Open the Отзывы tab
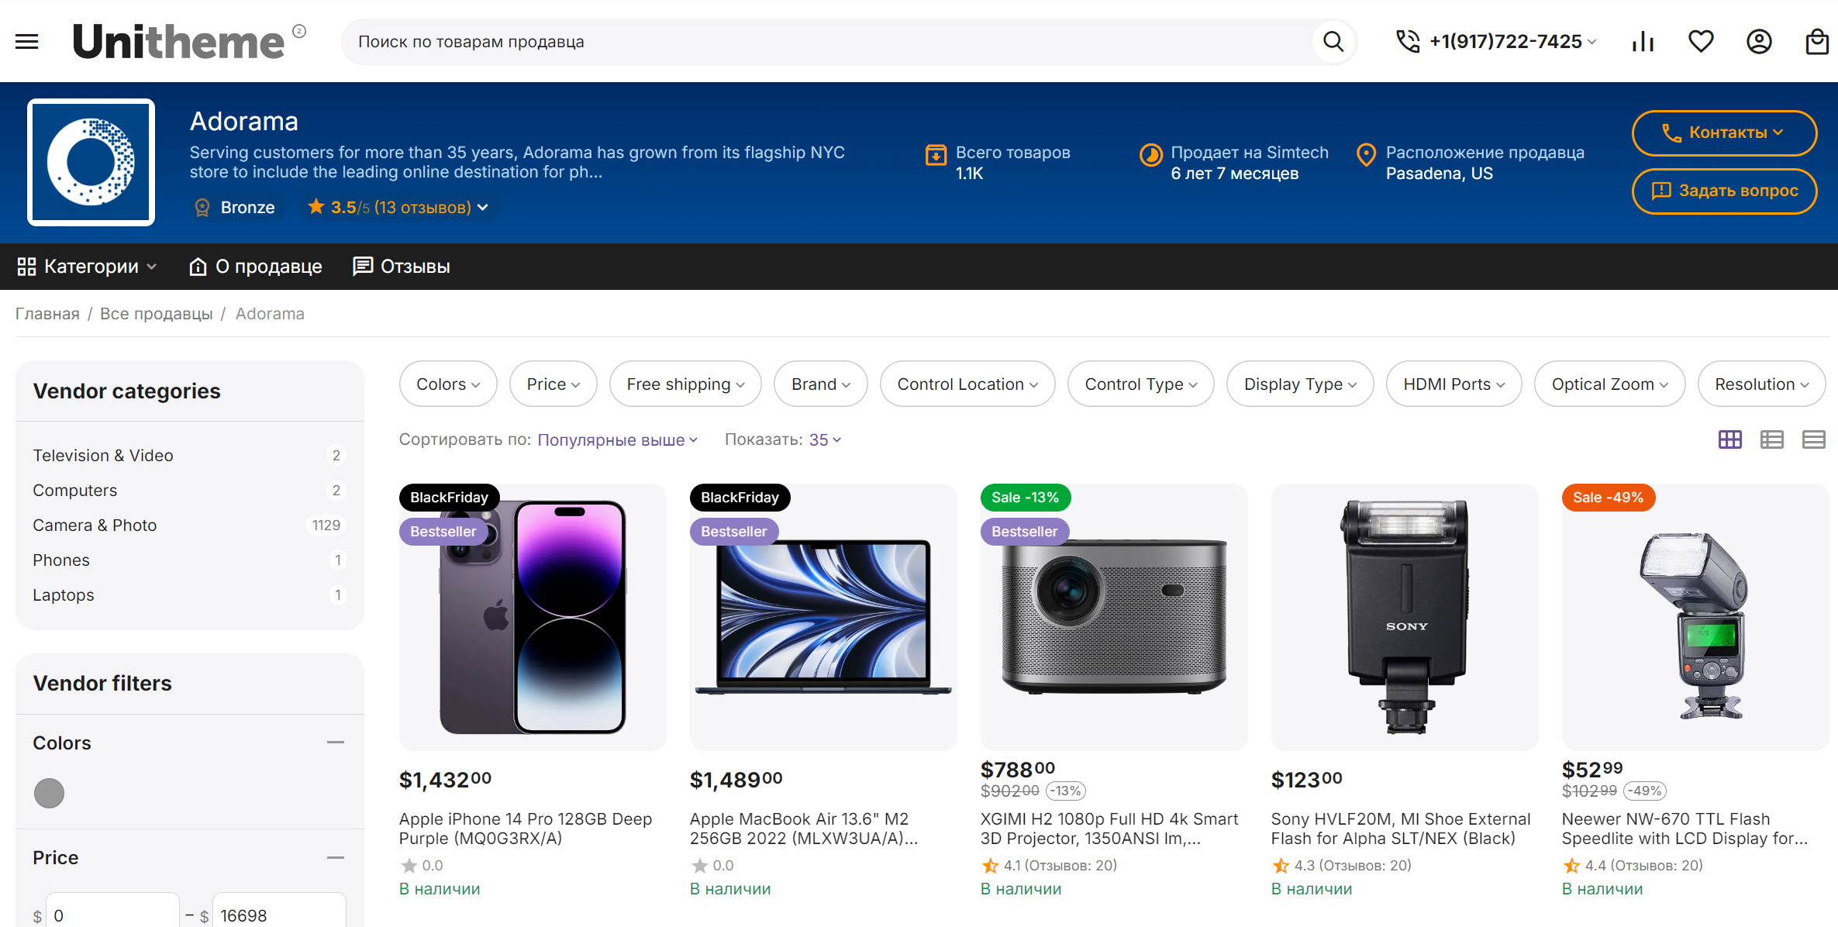 402,267
